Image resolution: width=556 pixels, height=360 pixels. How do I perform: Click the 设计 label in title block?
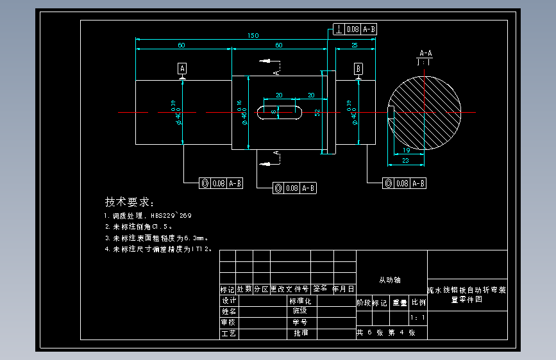click(x=229, y=300)
